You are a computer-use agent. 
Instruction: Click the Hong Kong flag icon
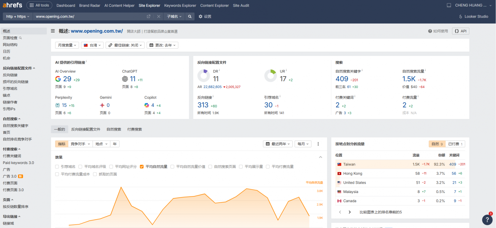339,173
